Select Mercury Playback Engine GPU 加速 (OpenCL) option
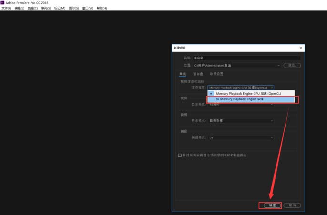Screen dimensions: 327x215 251,93
